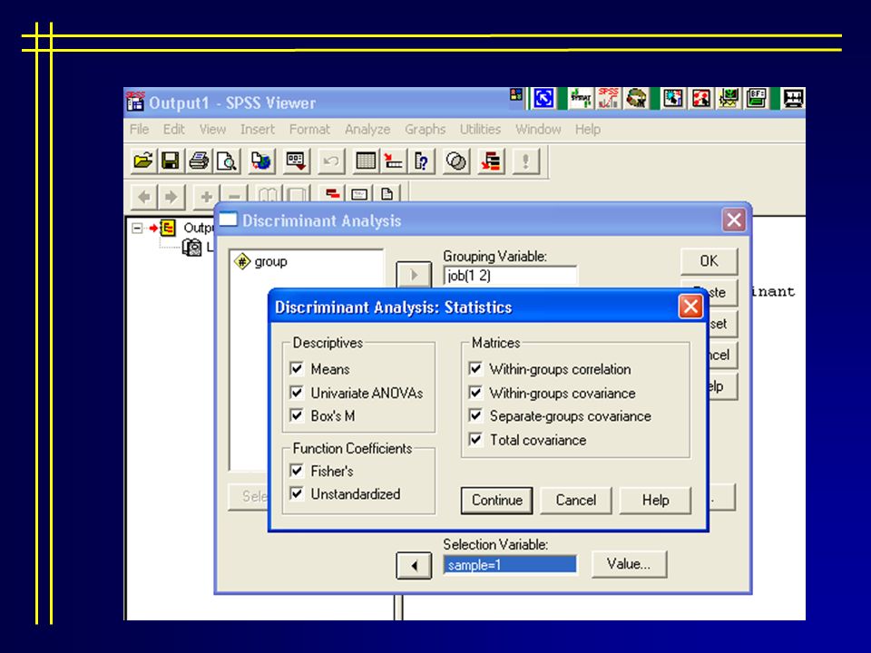Image resolution: width=871 pixels, height=653 pixels.
Task: Click the blue arrow icon in title bar
Action: 543,98
